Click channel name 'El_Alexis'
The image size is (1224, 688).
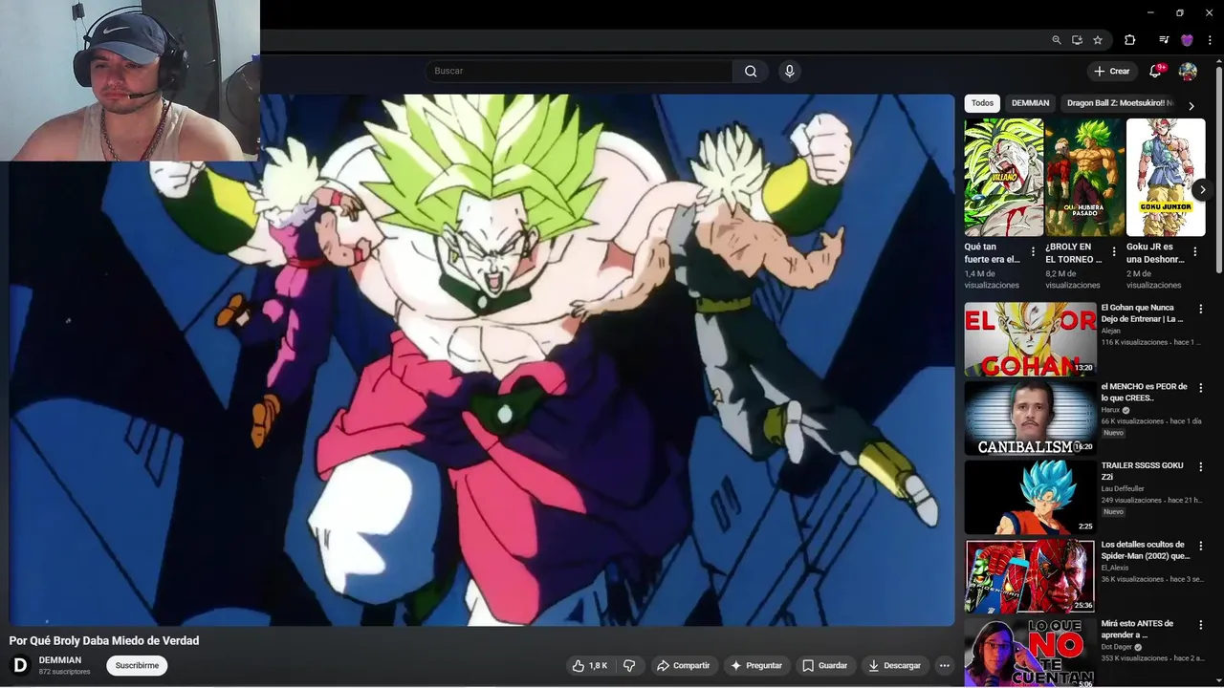point(1115,568)
